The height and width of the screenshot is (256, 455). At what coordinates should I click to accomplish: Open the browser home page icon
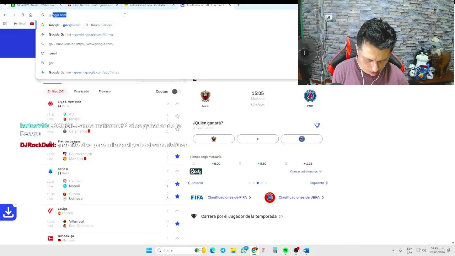point(31,15)
